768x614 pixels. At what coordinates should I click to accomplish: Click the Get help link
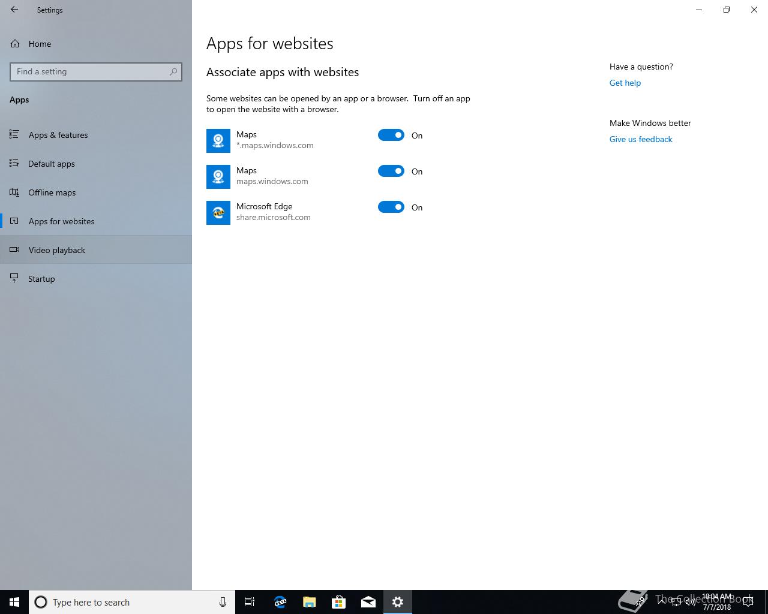click(x=625, y=83)
